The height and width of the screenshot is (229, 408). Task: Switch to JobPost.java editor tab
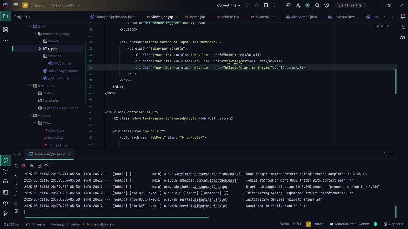[341, 17]
